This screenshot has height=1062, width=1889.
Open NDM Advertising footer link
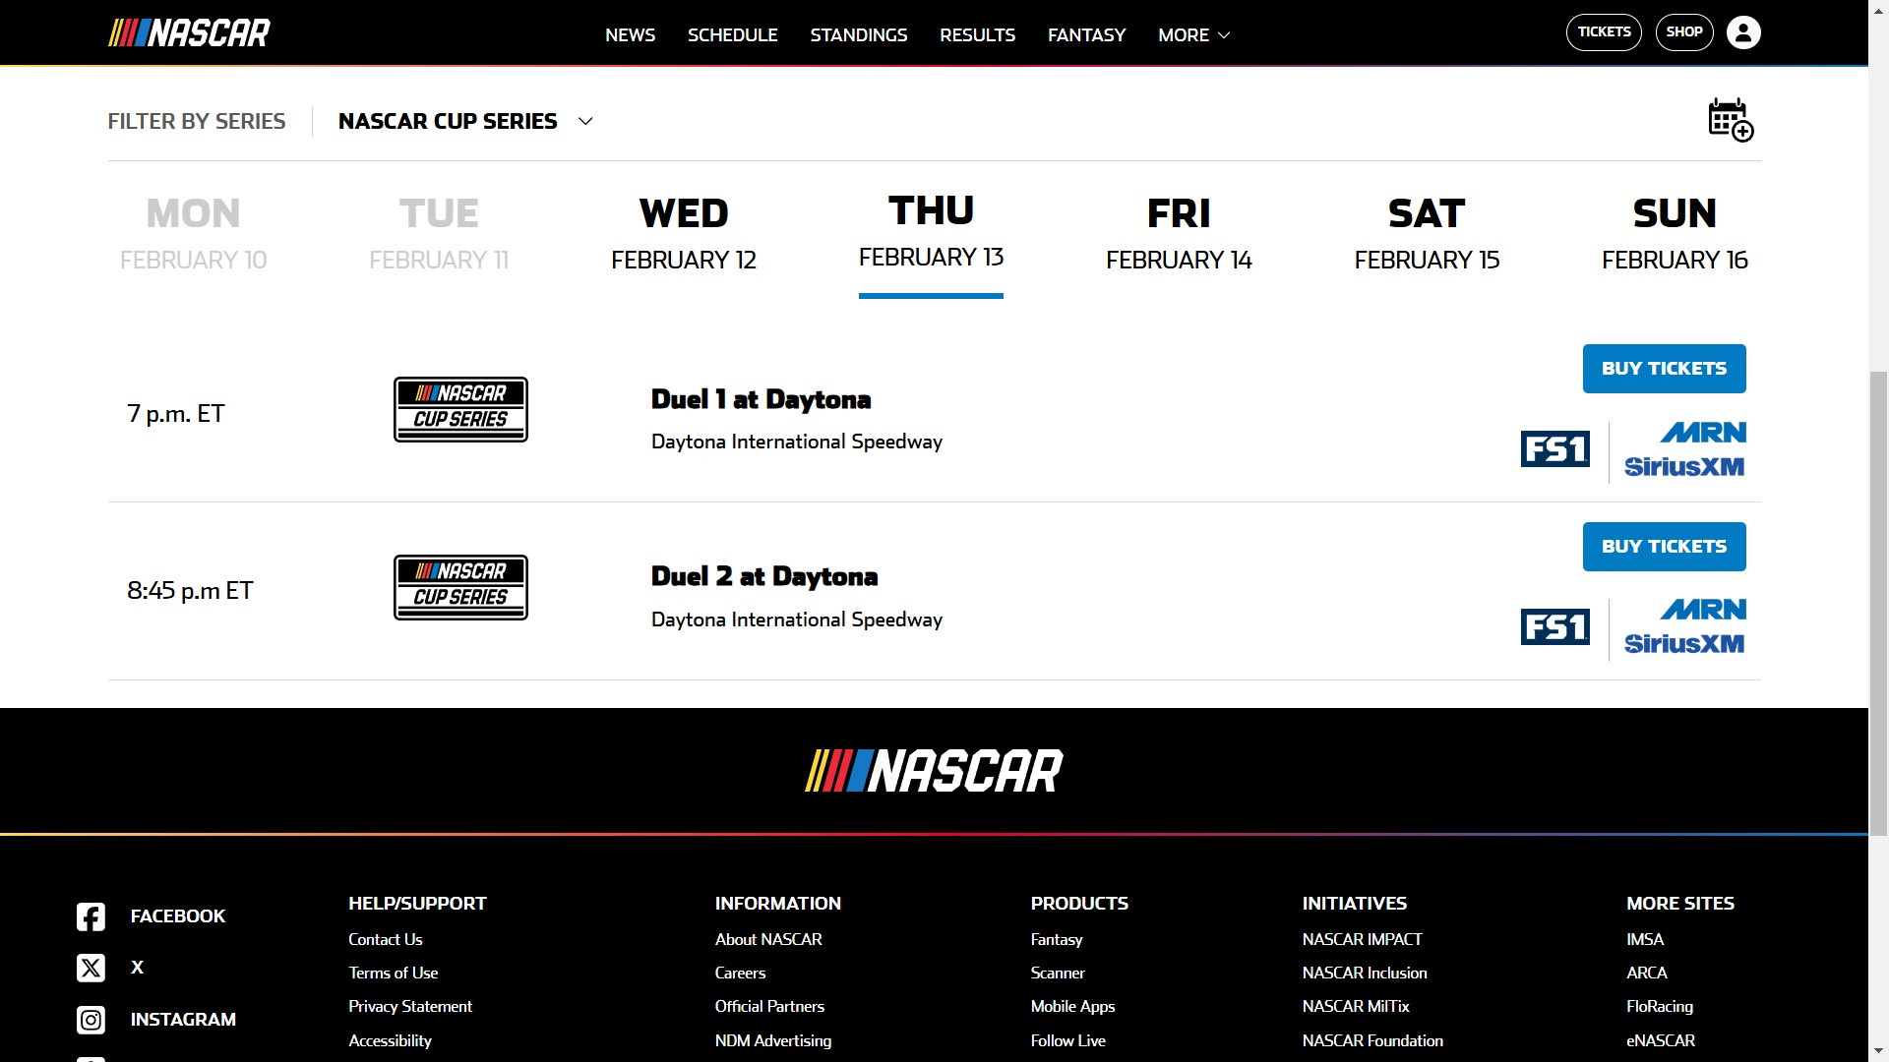coord(773,1040)
